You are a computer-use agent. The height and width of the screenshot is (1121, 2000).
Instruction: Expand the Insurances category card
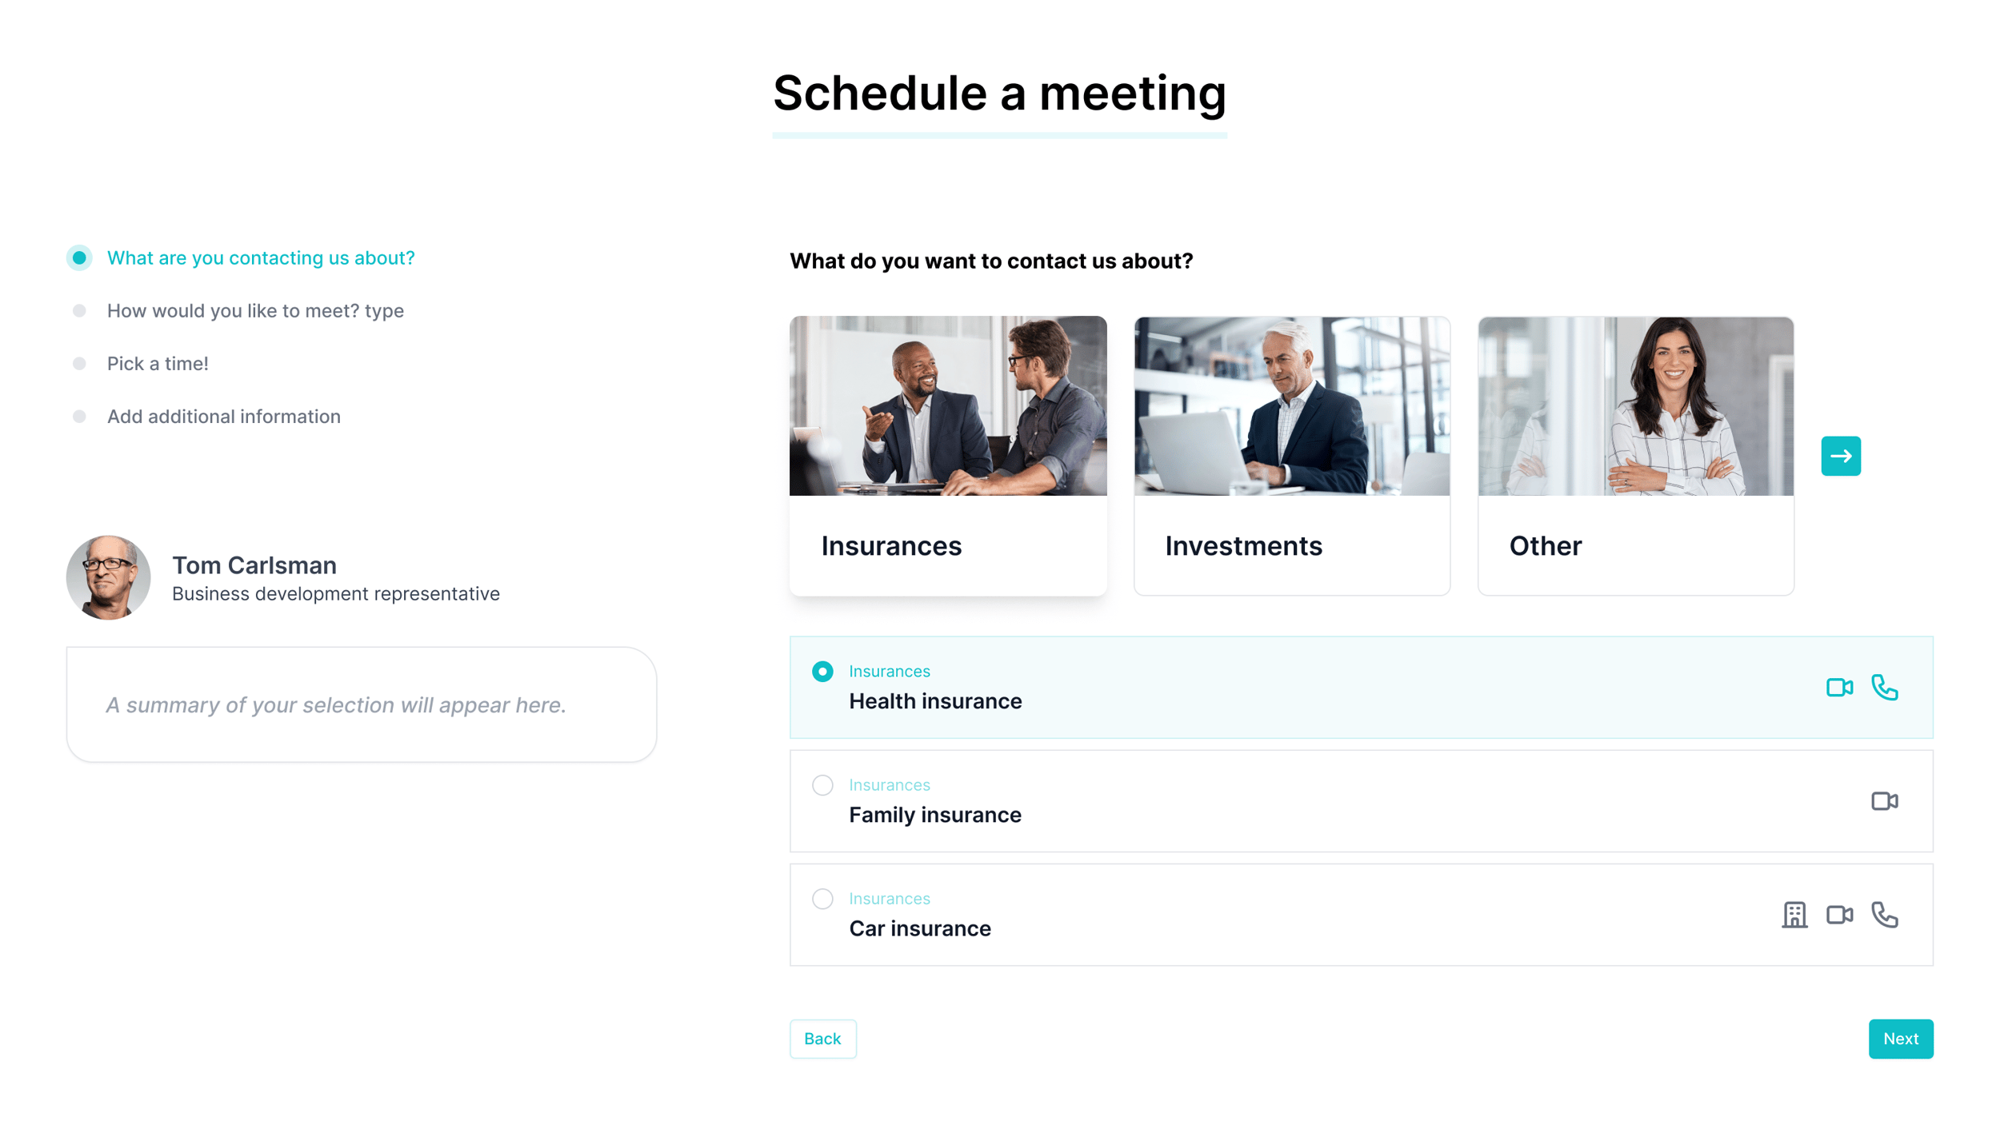[948, 454]
